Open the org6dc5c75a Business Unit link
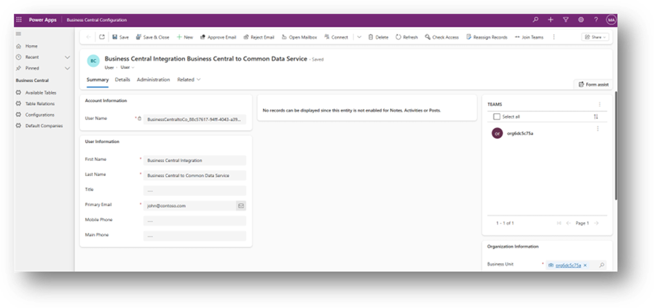Screen dimensions: 654x308 point(568,265)
